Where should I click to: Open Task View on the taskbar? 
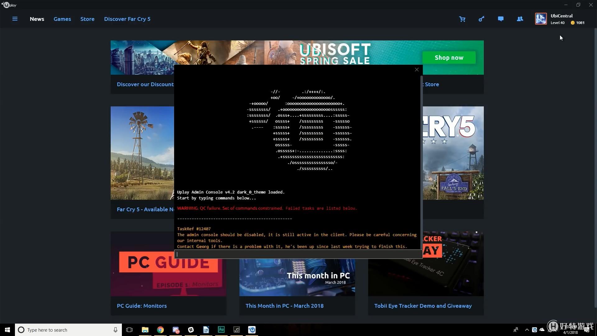pyautogui.click(x=129, y=330)
